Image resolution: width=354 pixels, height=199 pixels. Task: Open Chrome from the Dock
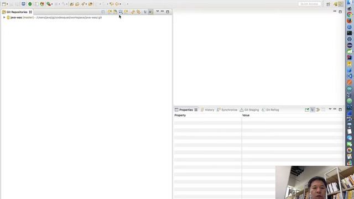pyautogui.click(x=350, y=14)
